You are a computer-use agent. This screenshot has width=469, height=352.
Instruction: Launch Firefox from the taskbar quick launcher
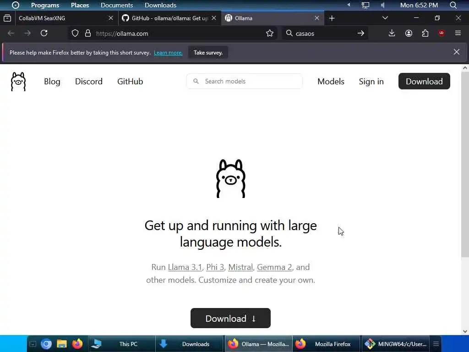point(77,344)
